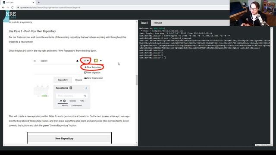Click the ssh-keygen command line in terminal

point(185,36)
